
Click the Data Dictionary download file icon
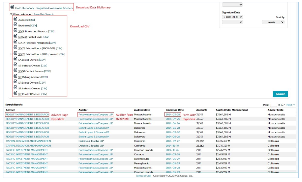click(x=12, y=7)
